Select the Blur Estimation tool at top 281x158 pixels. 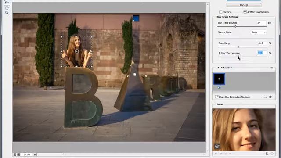pos(7,2)
